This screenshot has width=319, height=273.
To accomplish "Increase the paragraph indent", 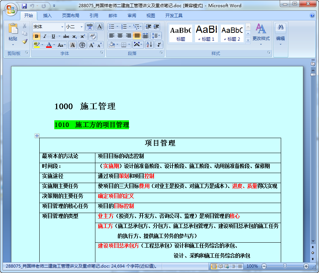I will 156,27.
